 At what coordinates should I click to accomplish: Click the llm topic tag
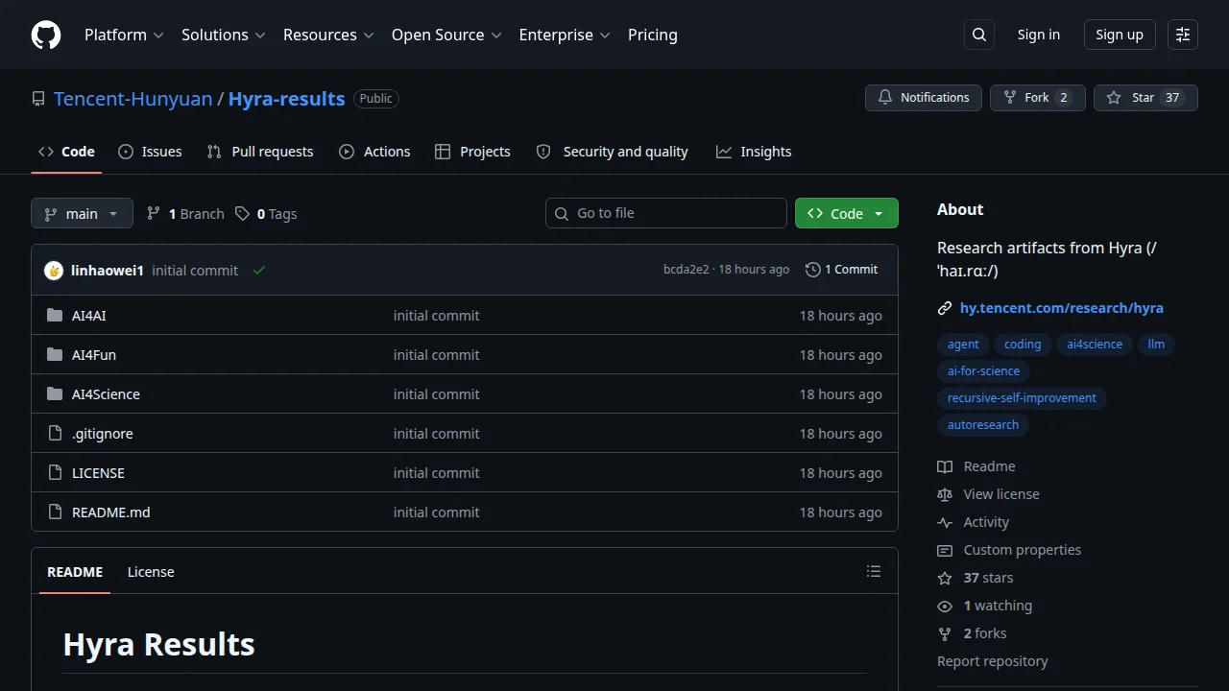click(x=1156, y=345)
